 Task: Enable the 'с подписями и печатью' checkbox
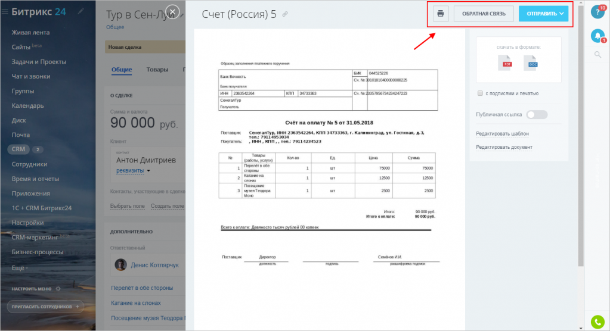click(480, 93)
